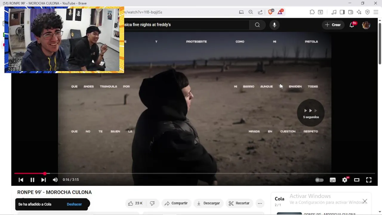
Task: Toggle the browser sidebar panel icon
Action: [x=342, y=12]
